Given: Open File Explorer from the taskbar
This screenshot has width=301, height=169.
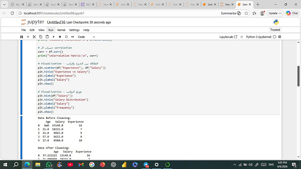Looking at the screenshot, I should [38, 164].
